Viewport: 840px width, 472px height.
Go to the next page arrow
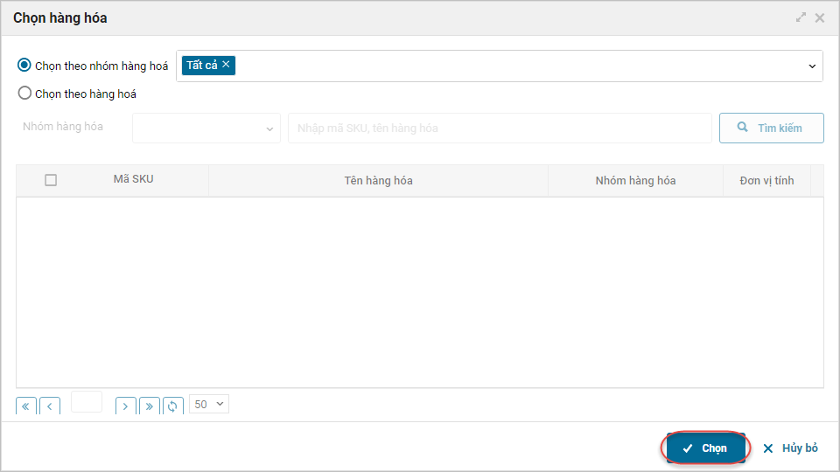pos(125,406)
